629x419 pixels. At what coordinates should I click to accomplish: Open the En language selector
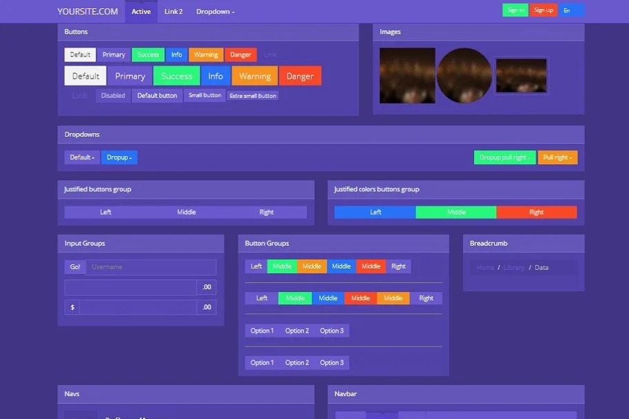point(572,10)
